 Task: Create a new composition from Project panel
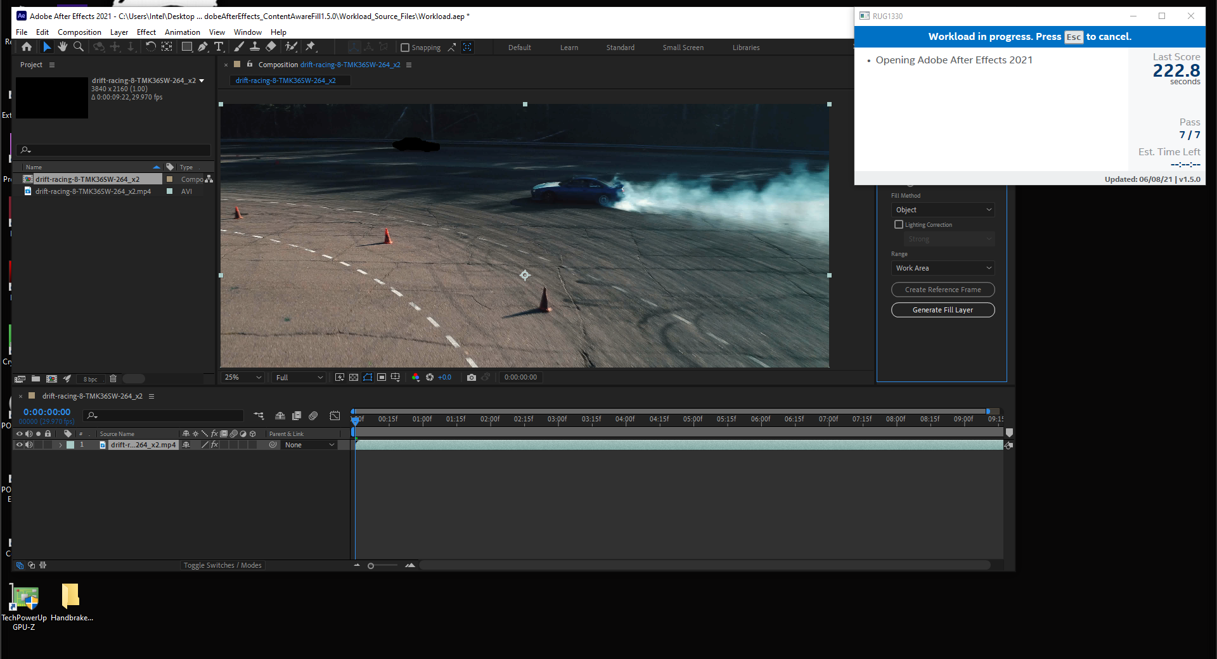(x=51, y=379)
